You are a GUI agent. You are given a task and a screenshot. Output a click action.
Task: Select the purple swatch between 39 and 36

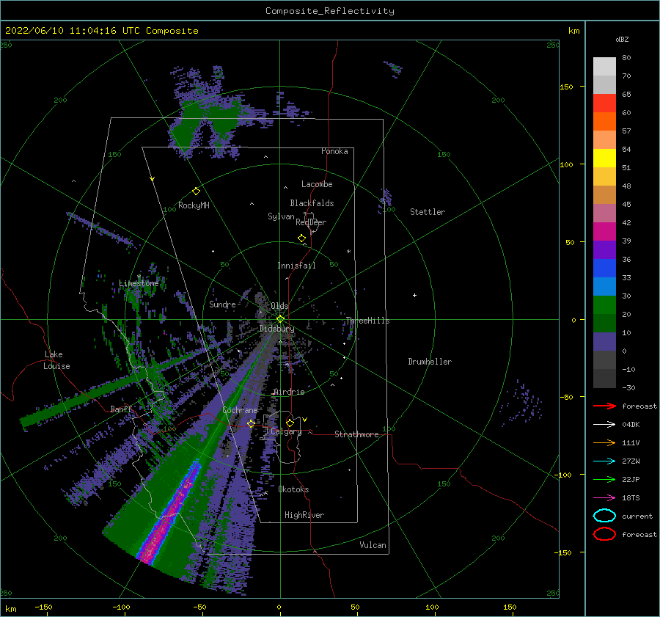[x=604, y=249]
